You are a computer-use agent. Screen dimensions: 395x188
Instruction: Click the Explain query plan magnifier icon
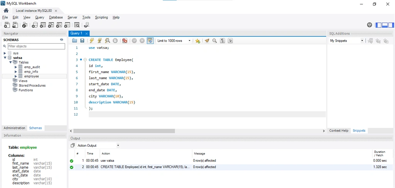coord(107,41)
